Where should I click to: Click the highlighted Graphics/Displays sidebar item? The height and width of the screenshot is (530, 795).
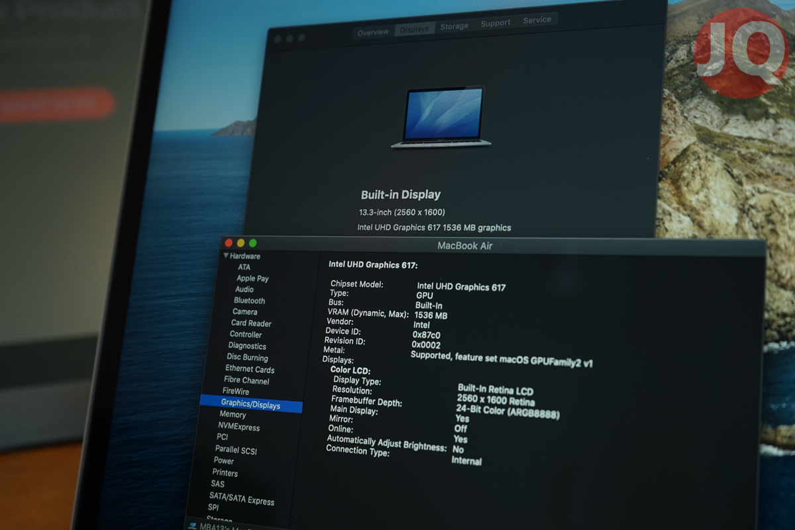pyautogui.click(x=251, y=404)
